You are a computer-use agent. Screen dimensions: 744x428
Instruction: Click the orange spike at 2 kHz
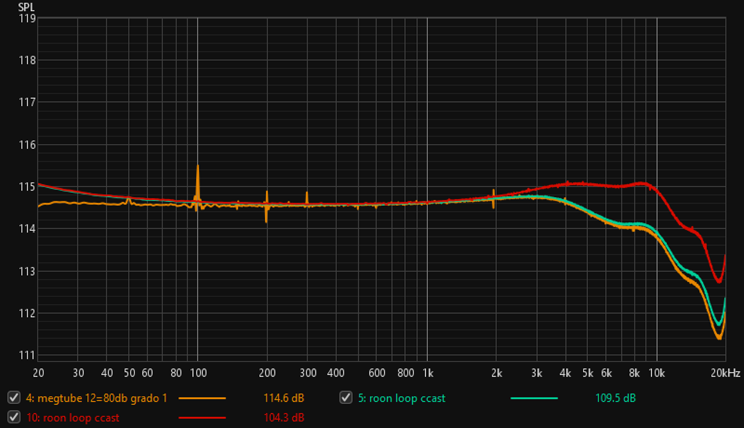coord(493,198)
